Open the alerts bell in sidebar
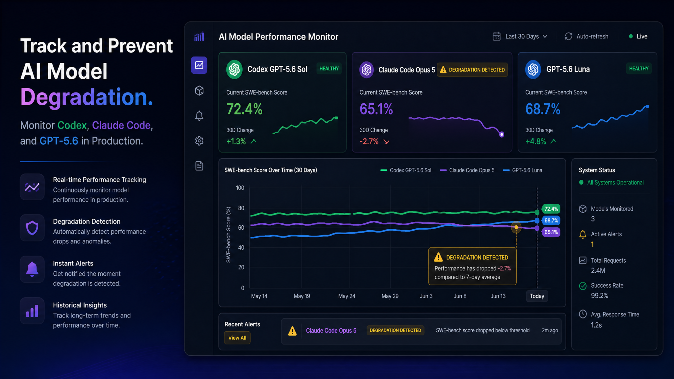The height and width of the screenshot is (379, 674). pos(199,116)
